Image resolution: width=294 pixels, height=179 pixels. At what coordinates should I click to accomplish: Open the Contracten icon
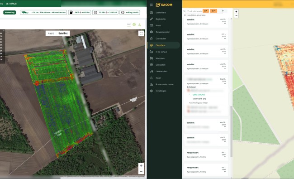pos(152,39)
